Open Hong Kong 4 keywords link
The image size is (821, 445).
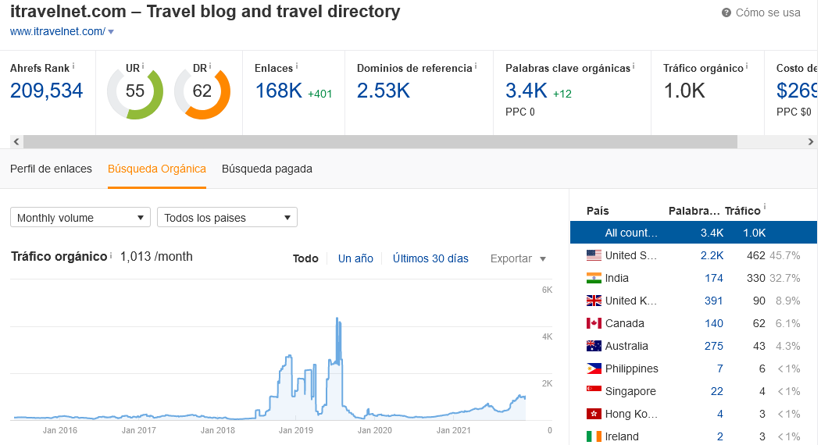(720, 414)
